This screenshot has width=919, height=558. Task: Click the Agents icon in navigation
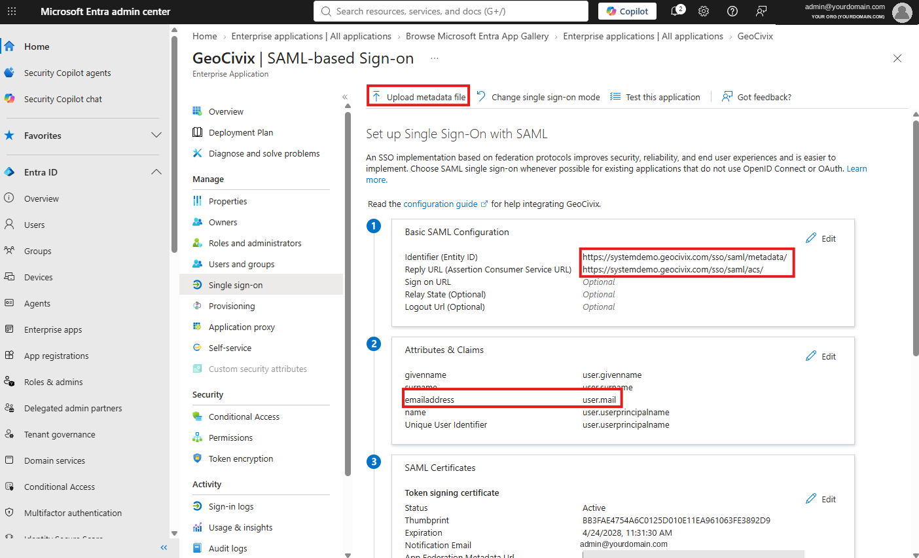tap(9, 303)
